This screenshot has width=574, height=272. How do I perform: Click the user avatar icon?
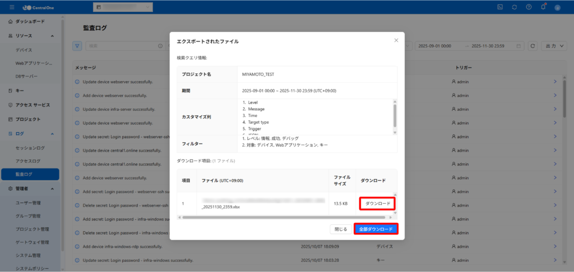[x=557, y=7]
